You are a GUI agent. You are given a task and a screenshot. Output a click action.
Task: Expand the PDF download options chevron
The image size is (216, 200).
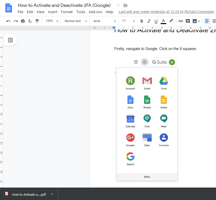click(x=52, y=194)
